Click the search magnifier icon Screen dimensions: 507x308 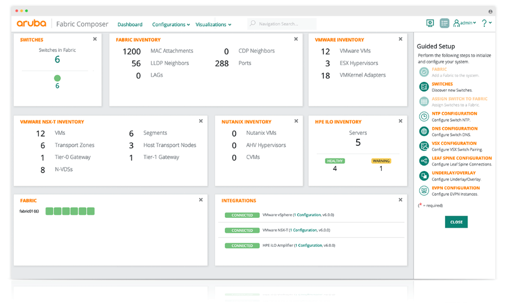(x=253, y=23)
